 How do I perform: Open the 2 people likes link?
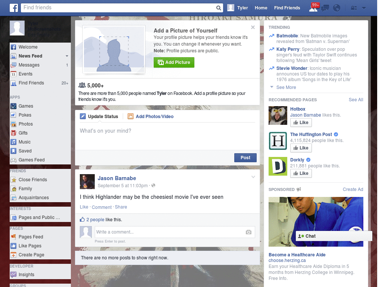[95, 220]
